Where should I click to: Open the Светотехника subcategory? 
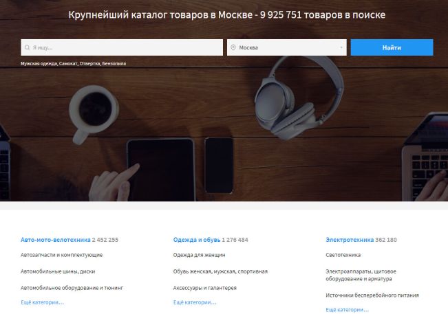(x=343, y=255)
